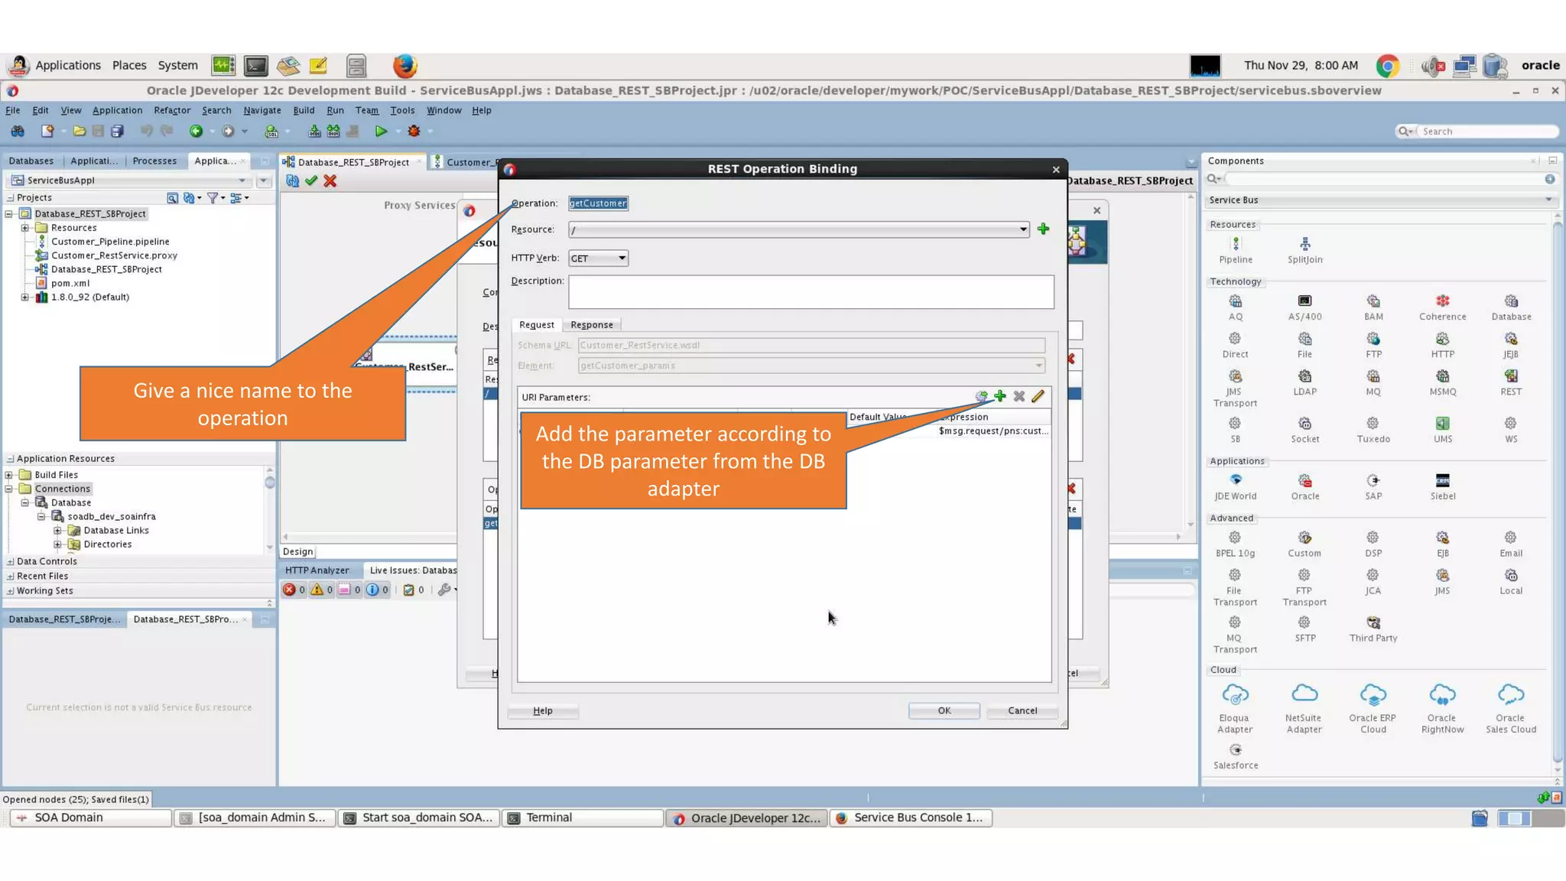The image size is (1566, 881).
Task: Open the Build menu
Action: tap(304, 110)
